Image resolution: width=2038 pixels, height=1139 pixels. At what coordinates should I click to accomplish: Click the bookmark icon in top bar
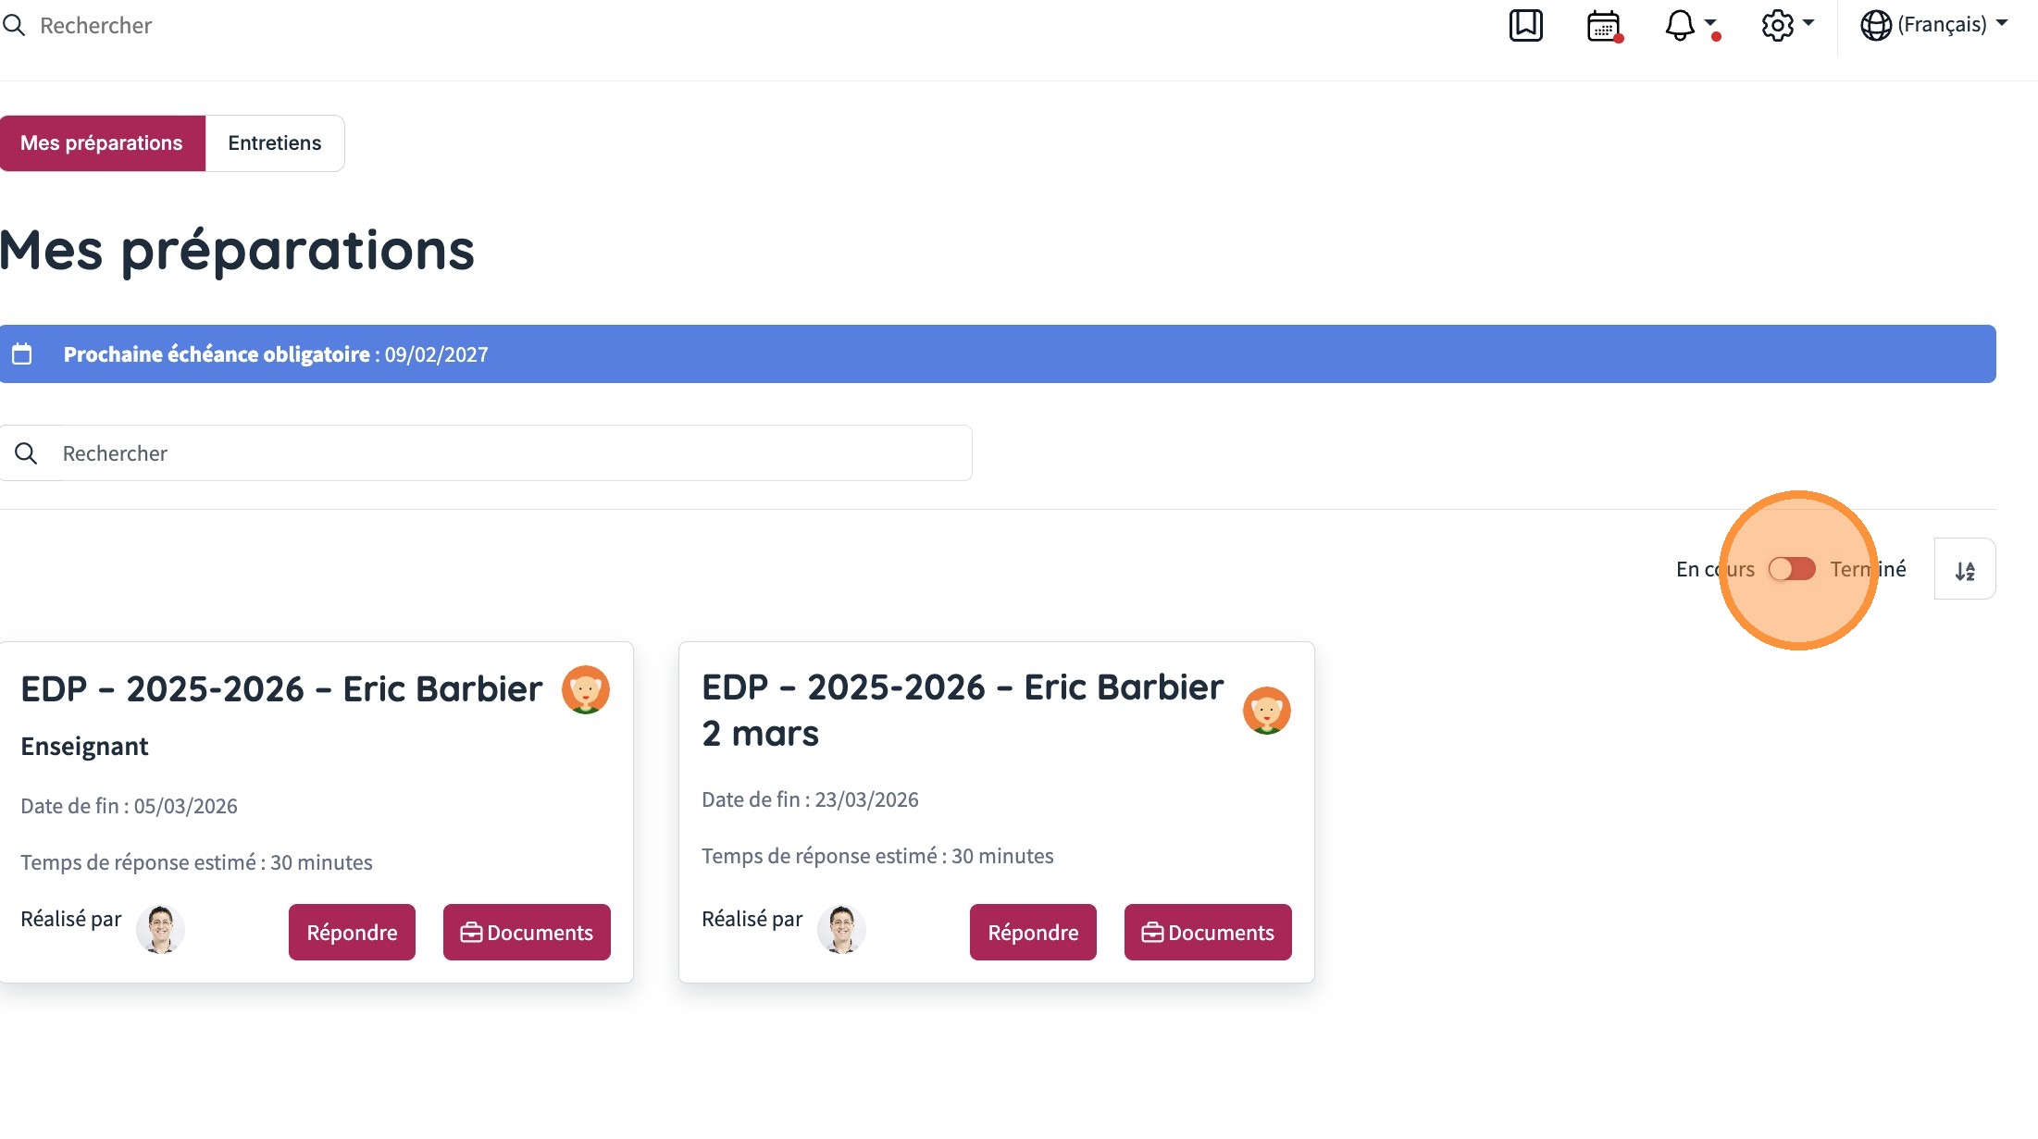(x=1525, y=25)
